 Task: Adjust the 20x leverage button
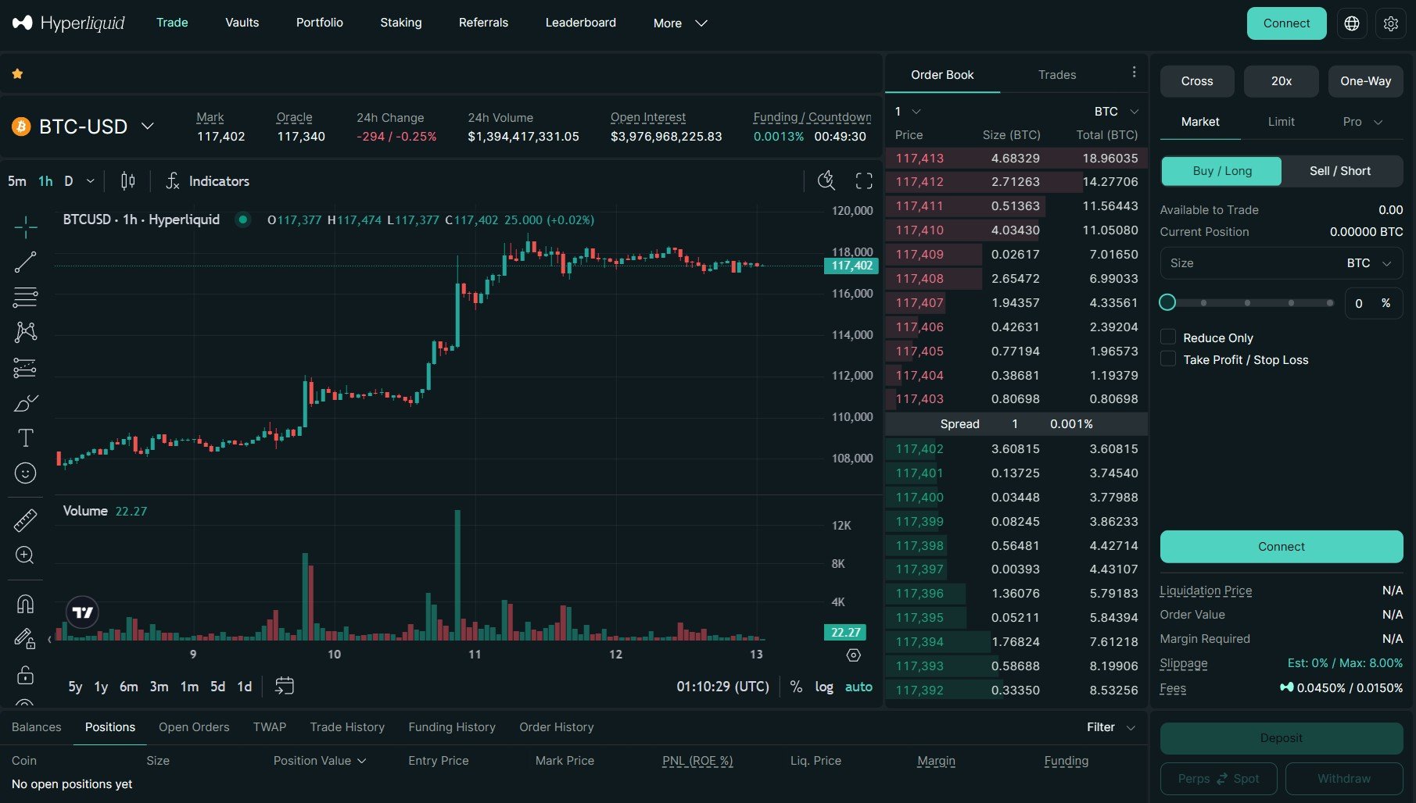[x=1281, y=81]
